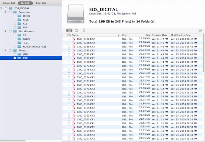
Task: Check the Document folder checkbox
Action: pyautogui.click(x=11, y=12)
